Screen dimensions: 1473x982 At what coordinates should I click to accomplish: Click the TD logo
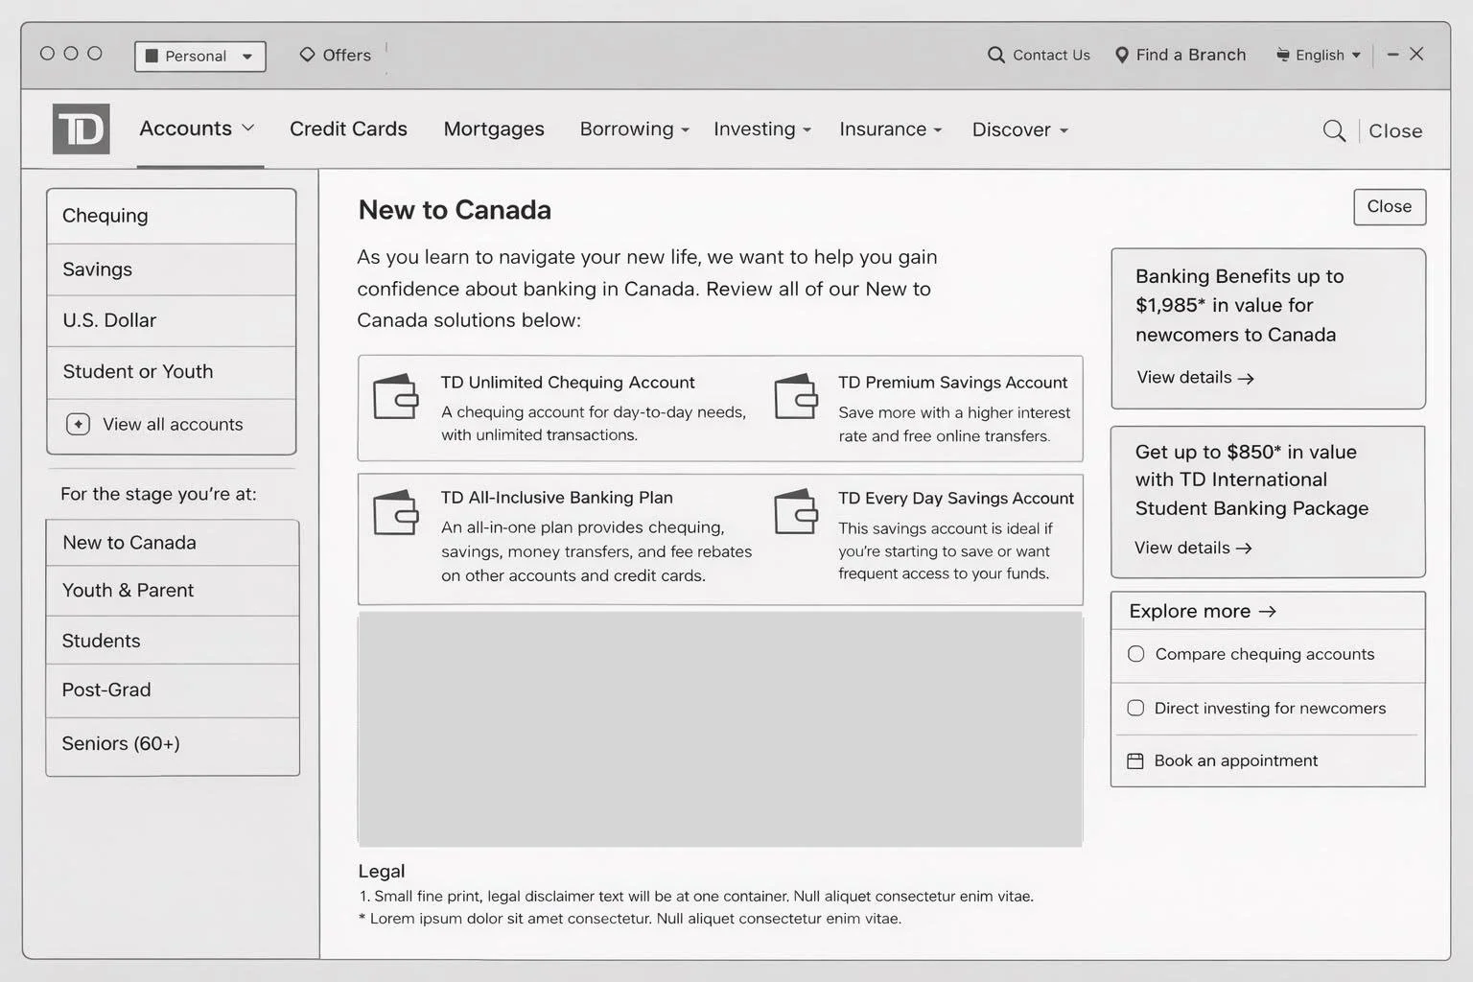pos(82,129)
